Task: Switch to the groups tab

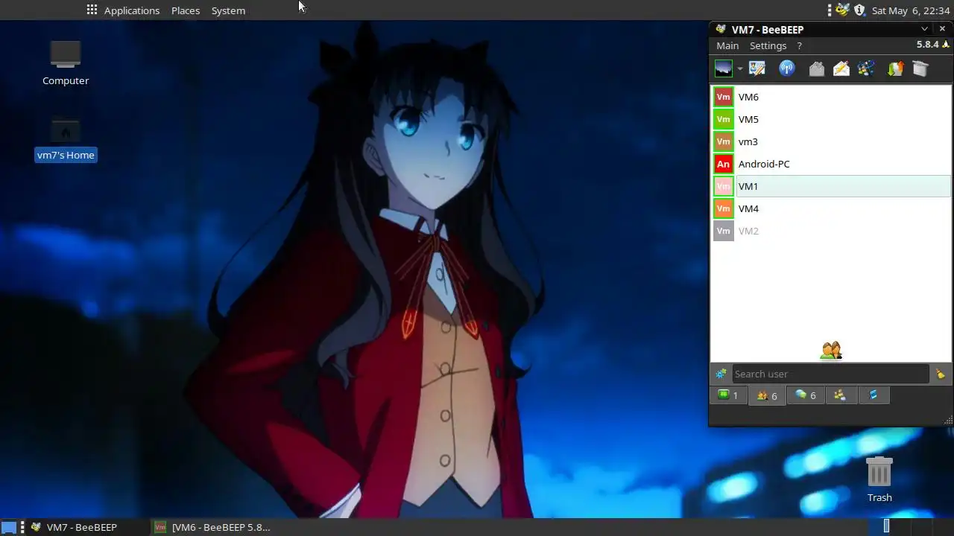Action: (x=840, y=395)
